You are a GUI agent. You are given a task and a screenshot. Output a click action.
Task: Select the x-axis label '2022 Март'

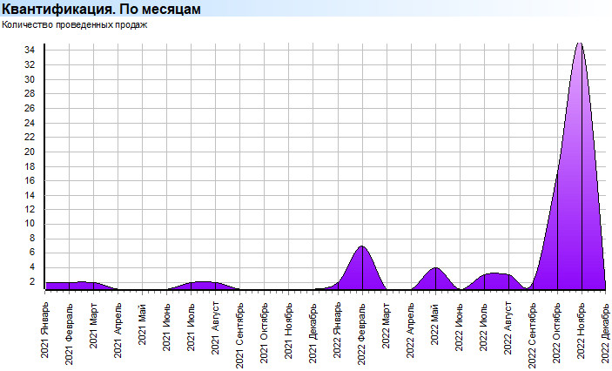click(x=387, y=326)
